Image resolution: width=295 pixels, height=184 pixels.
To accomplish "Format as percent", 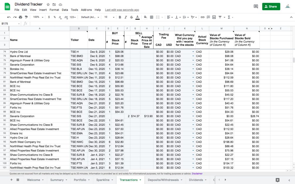I will click(55, 17).
